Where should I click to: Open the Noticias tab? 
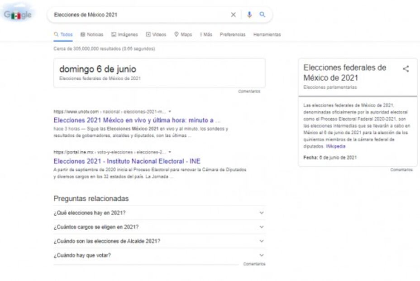click(92, 34)
